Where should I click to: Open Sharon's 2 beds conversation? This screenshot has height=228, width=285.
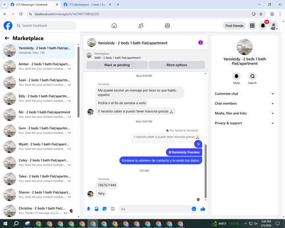[38, 195]
